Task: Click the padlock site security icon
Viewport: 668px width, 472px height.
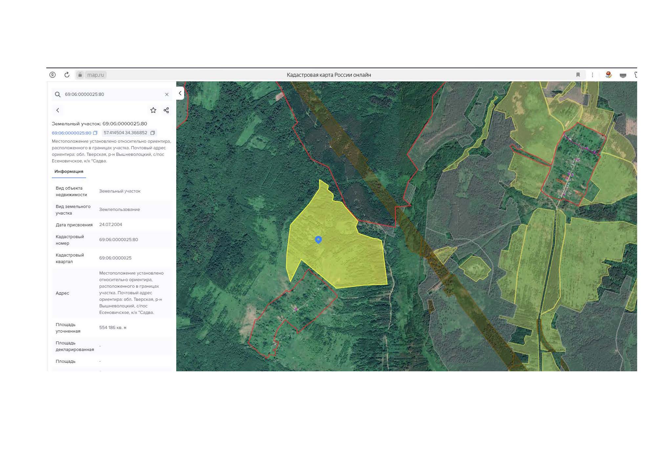Action: point(80,75)
